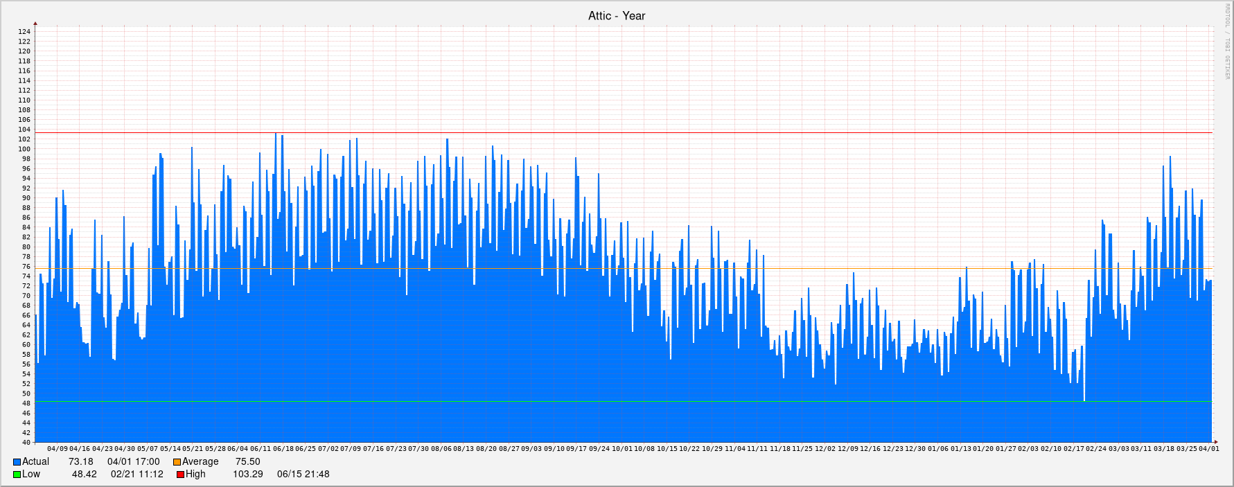Click the 04/09 date label on x-axis

click(58, 449)
